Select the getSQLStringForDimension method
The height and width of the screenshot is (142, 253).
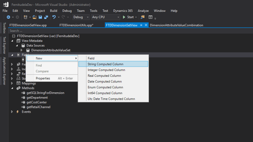pyautogui.click(x=45, y=93)
